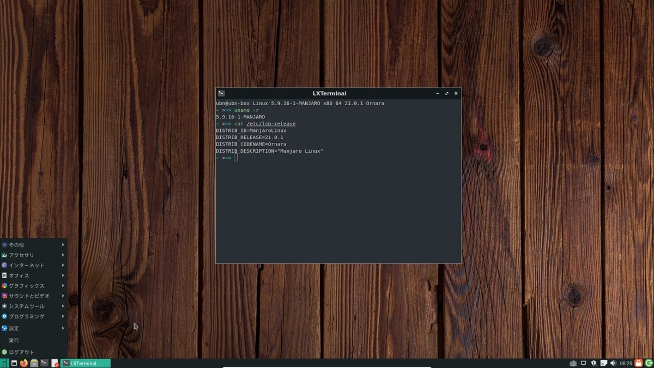The image size is (654, 368).
Task: Click the インターネット globe icon
Action: click(4, 265)
